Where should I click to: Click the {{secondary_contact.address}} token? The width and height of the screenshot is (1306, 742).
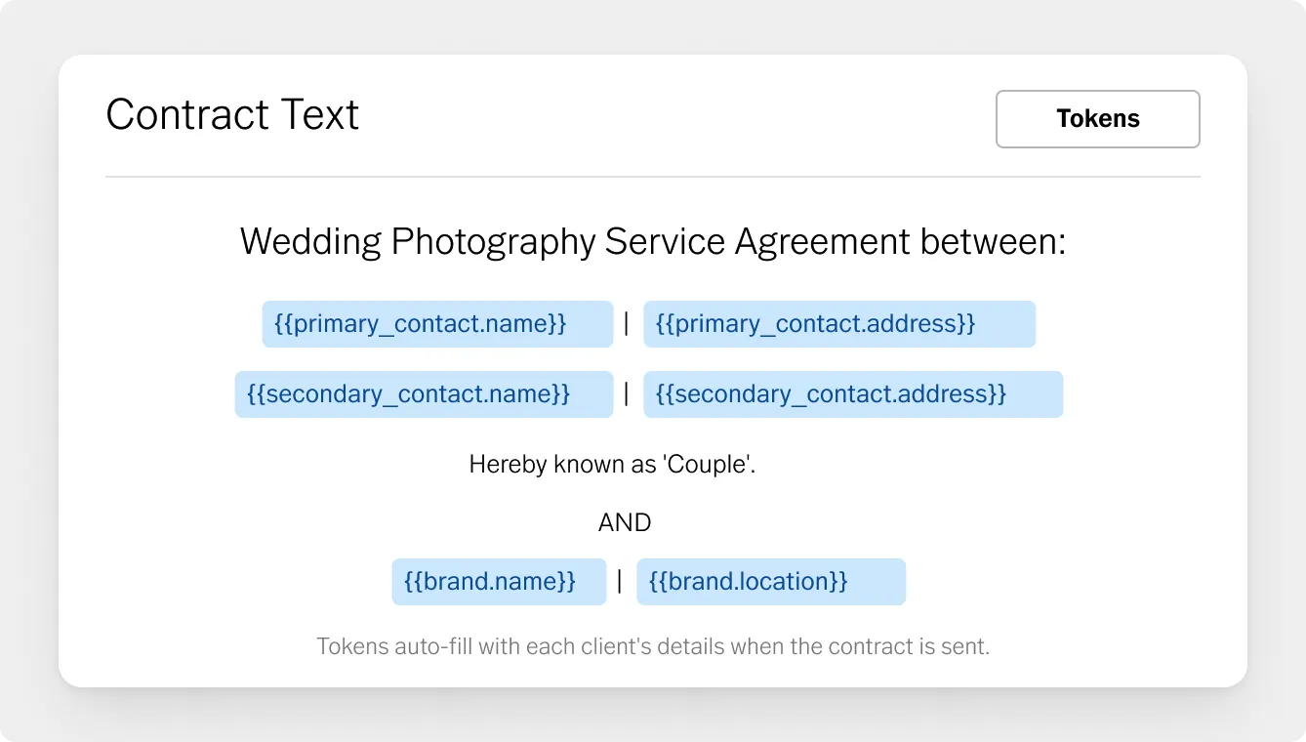point(853,394)
